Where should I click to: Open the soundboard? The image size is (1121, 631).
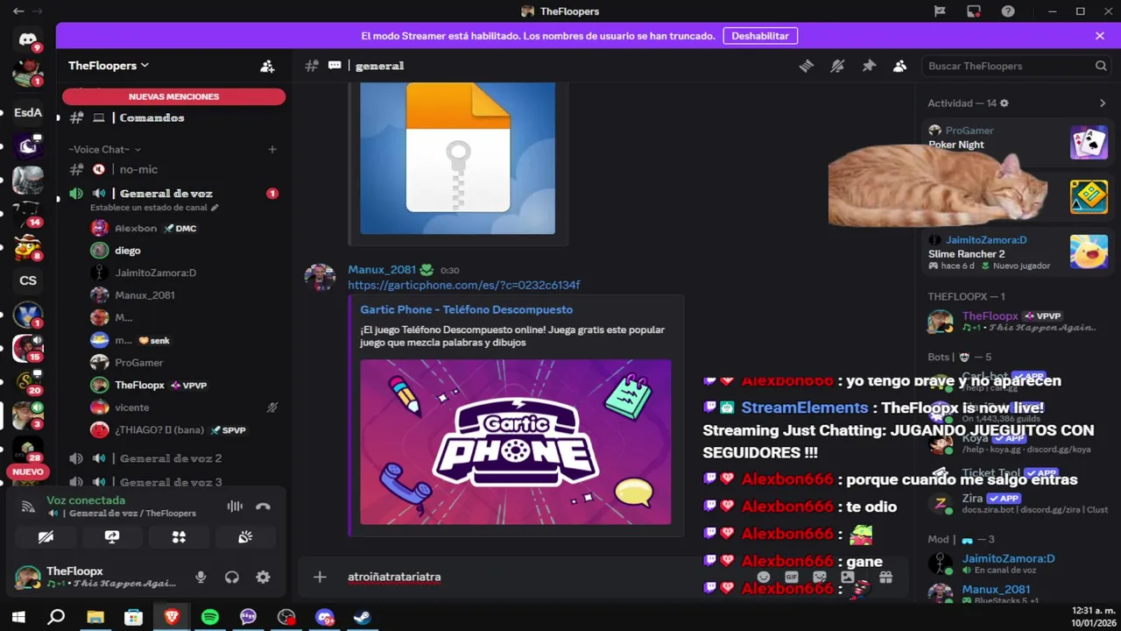(x=245, y=536)
